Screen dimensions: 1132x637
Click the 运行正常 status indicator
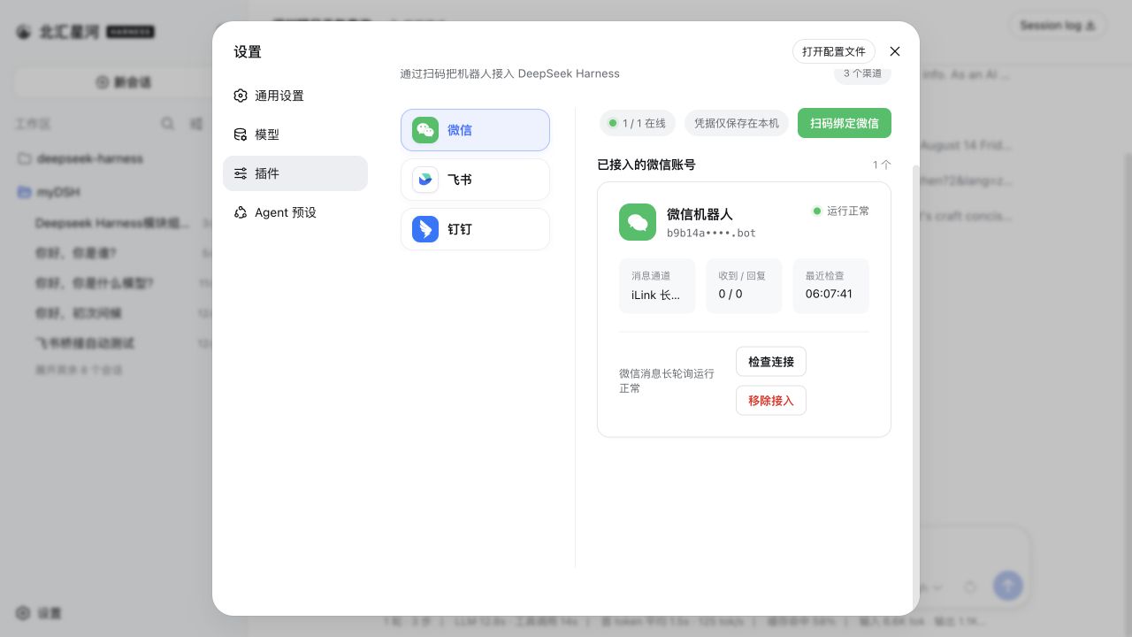tap(841, 211)
